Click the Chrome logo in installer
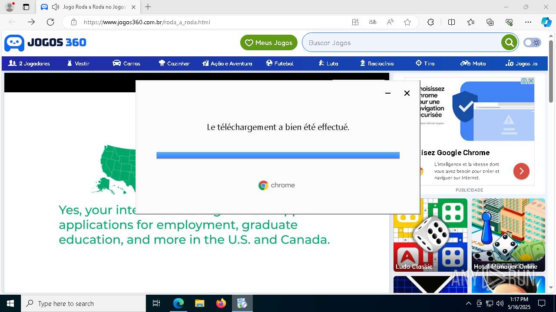The width and height of the screenshot is (556, 312). [x=277, y=185]
